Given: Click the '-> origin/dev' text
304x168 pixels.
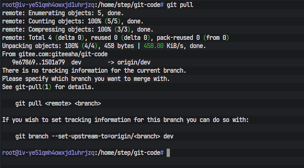Looking at the screenshot, I should click(129, 62).
